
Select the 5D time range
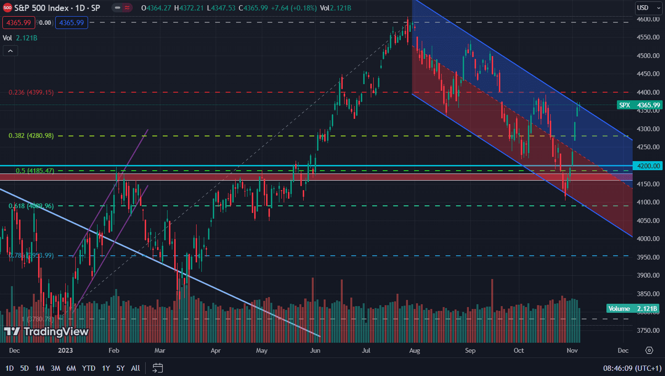(25, 368)
